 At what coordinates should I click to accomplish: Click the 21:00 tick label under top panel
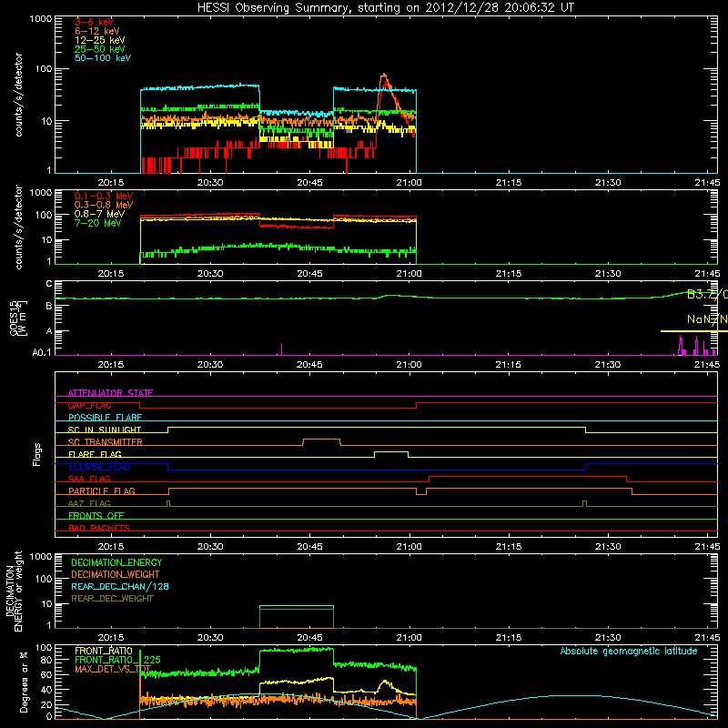tap(409, 183)
